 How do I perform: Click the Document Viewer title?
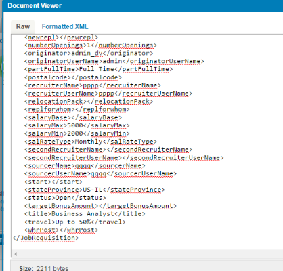(x=35, y=5)
